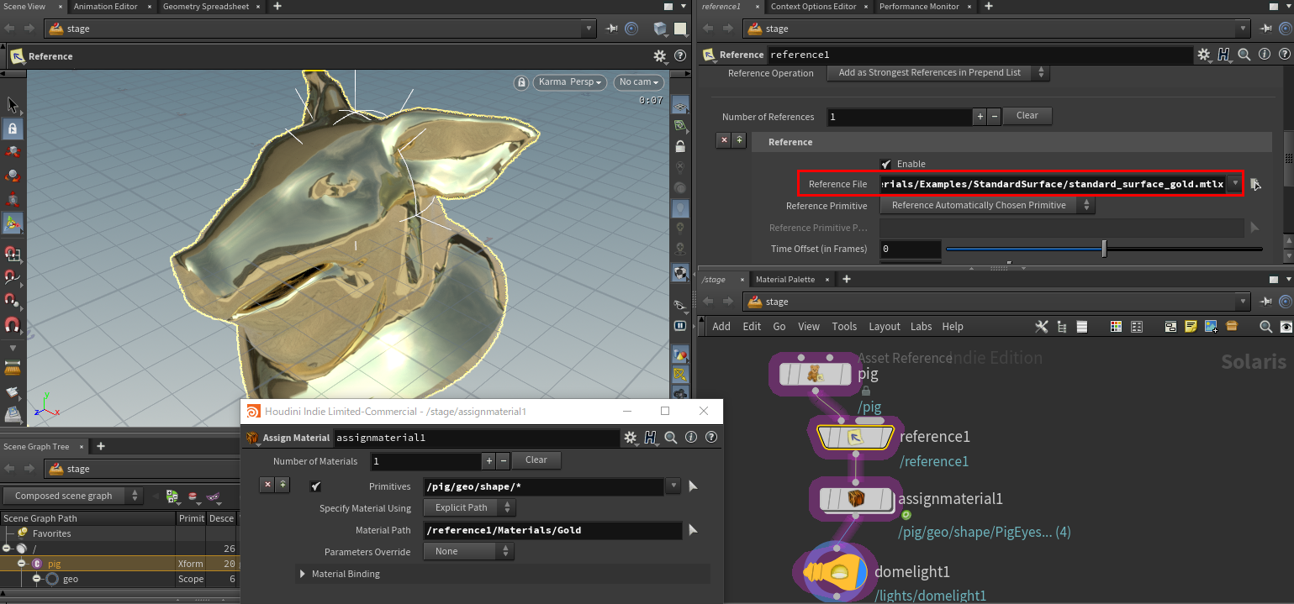Click Clear button next to Number of References
The height and width of the screenshot is (604, 1294).
1027,116
